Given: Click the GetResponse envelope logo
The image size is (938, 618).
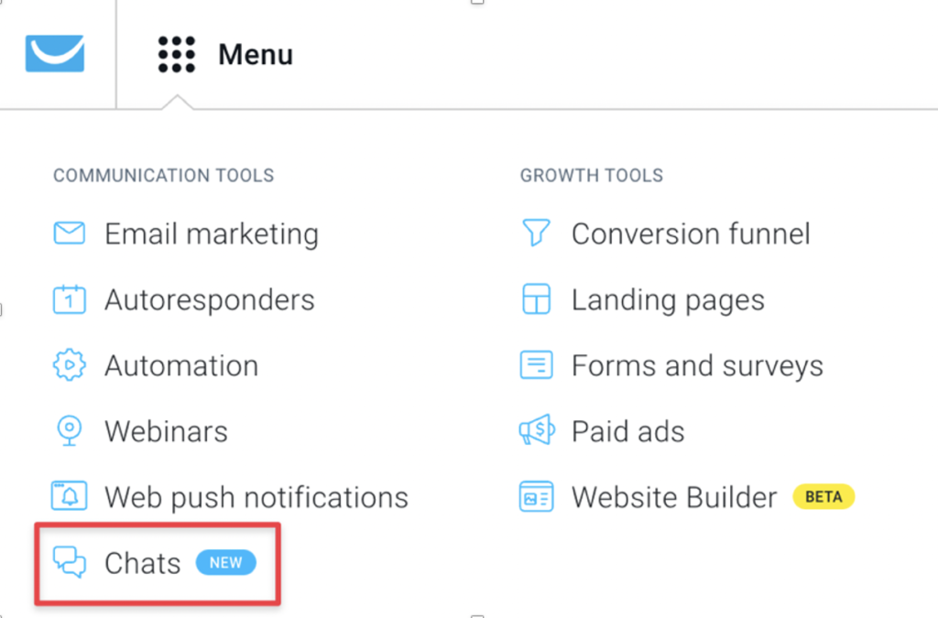Looking at the screenshot, I should [54, 53].
